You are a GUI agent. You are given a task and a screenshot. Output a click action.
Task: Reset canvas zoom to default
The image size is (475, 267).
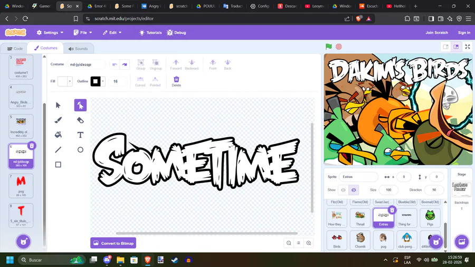click(x=299, y=243)
